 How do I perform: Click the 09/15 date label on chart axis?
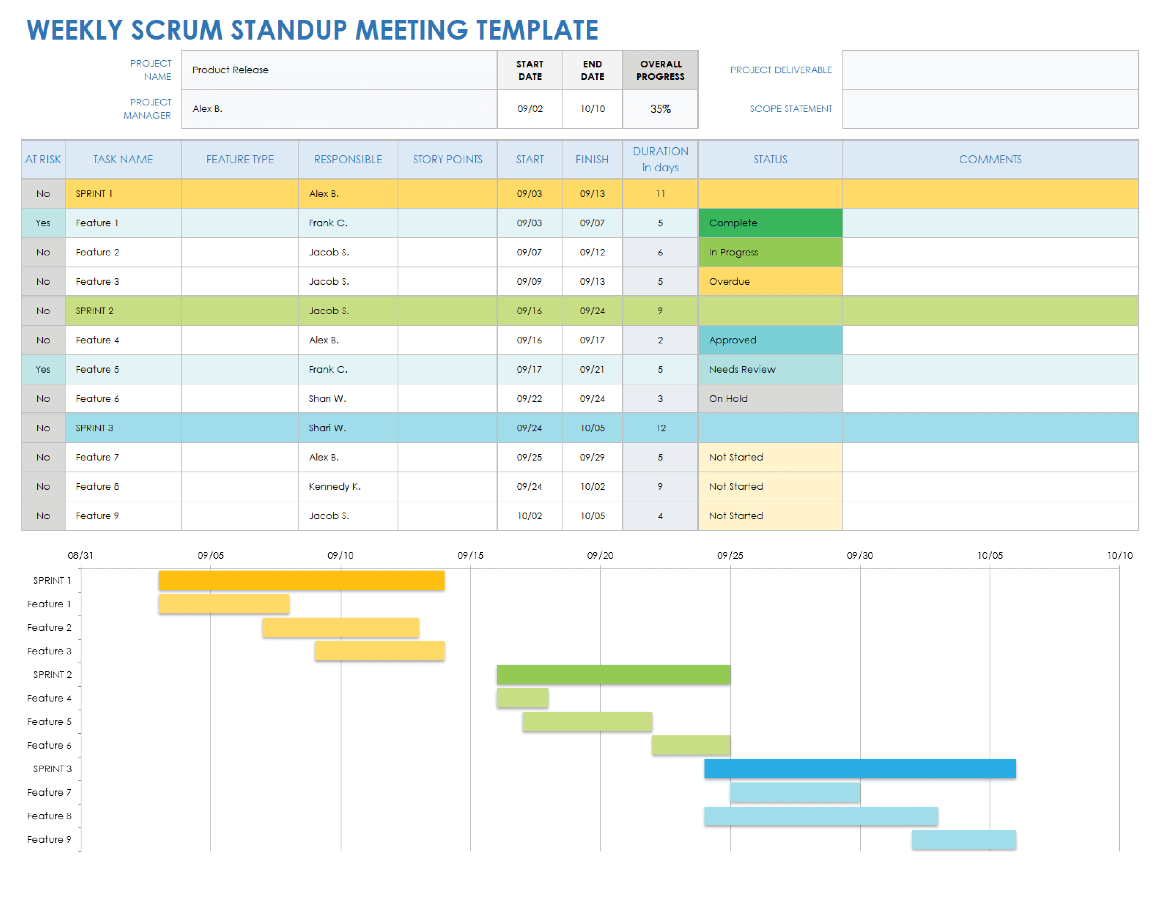click(470, 555)
